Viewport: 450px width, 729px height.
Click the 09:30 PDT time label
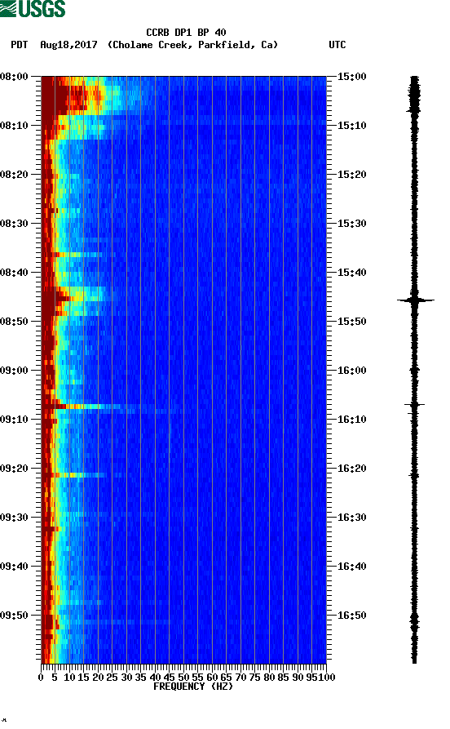pos(14,518)
